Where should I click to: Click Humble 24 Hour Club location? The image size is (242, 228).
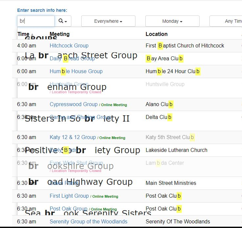tap(173, 71)
